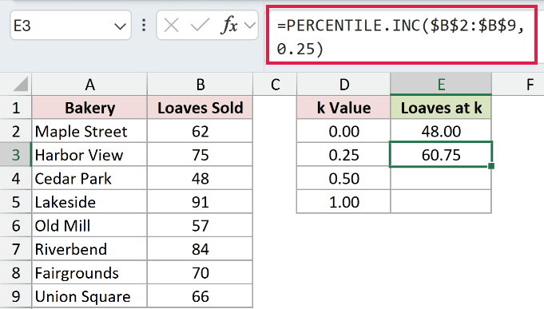Select row 3 header
This screenshot has width=544, height=309.
click(16, 155)
